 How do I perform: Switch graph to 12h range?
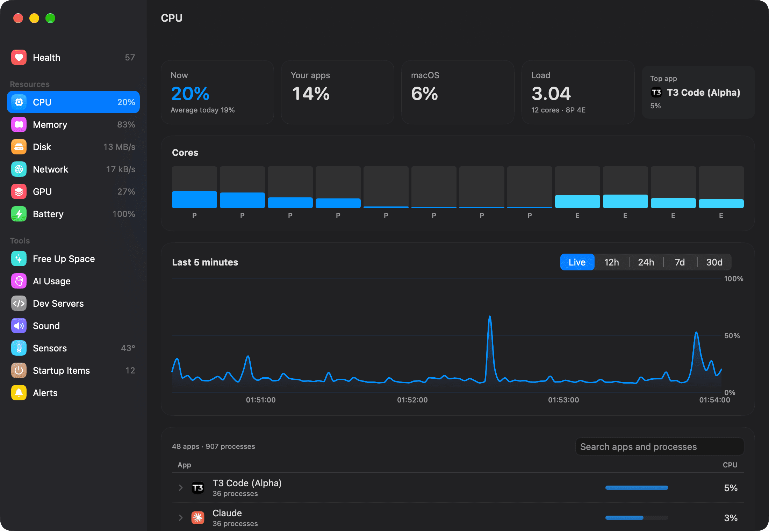point(611,262)
